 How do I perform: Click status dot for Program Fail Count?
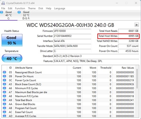[5, 108]
